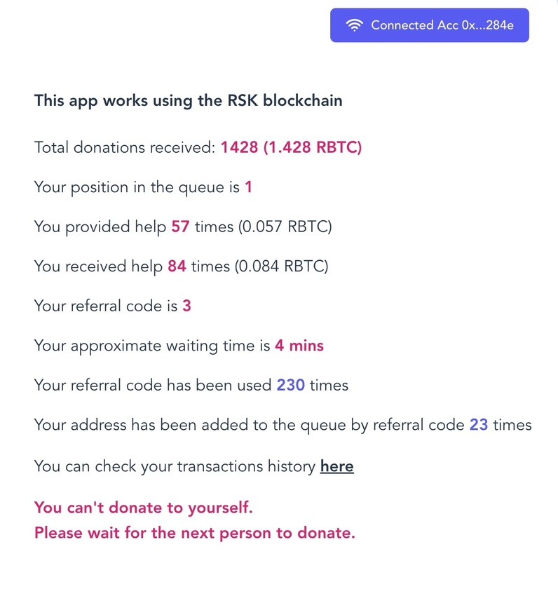The height and width of the screenshot is (589, 558).
Task: Click the 'Please wait for the next person' text
Action: [194, 533]
